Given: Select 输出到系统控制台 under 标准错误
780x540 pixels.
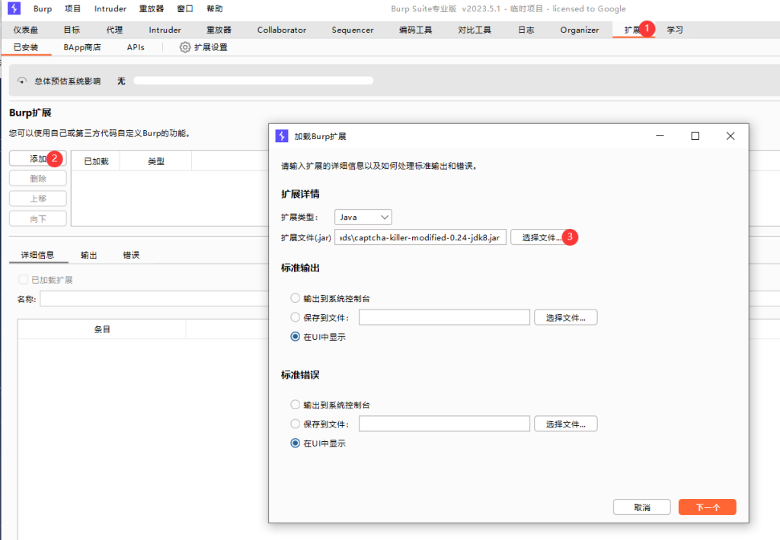Looking at the screenshot, I should pyautogui.click(x=295, y=405).
